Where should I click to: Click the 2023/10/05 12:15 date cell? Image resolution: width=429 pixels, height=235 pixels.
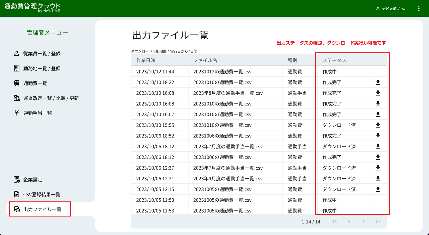pyautogui.click(x=155, y=189)
